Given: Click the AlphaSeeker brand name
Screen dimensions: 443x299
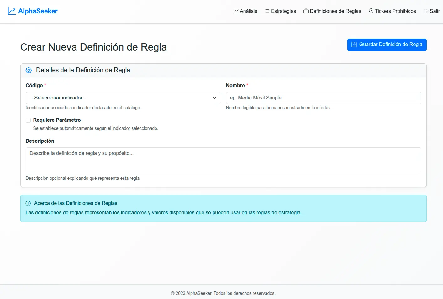Looking at the screenshot, I should [38, 11].
